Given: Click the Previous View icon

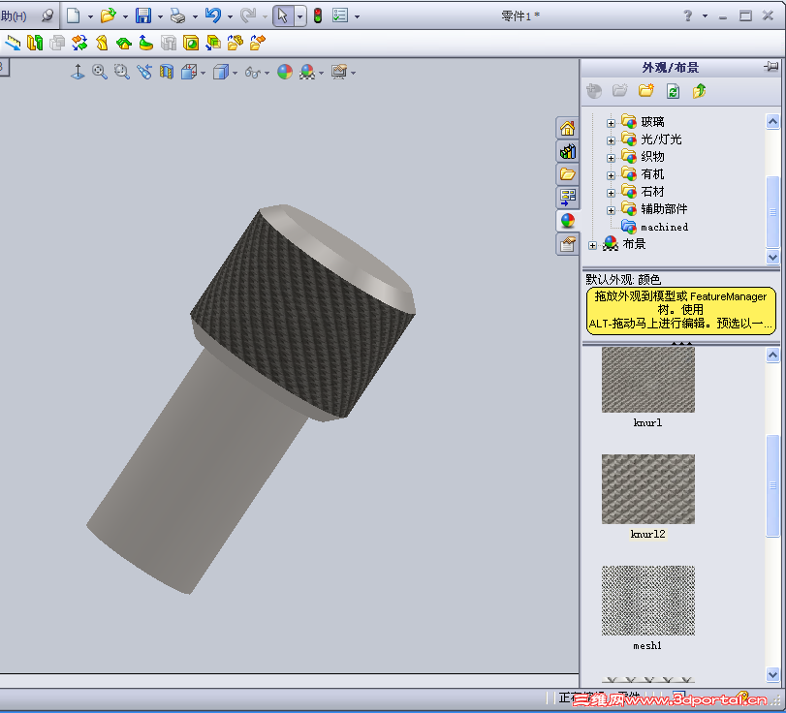Looking at the screenshot, I should (x=144, y=72).
